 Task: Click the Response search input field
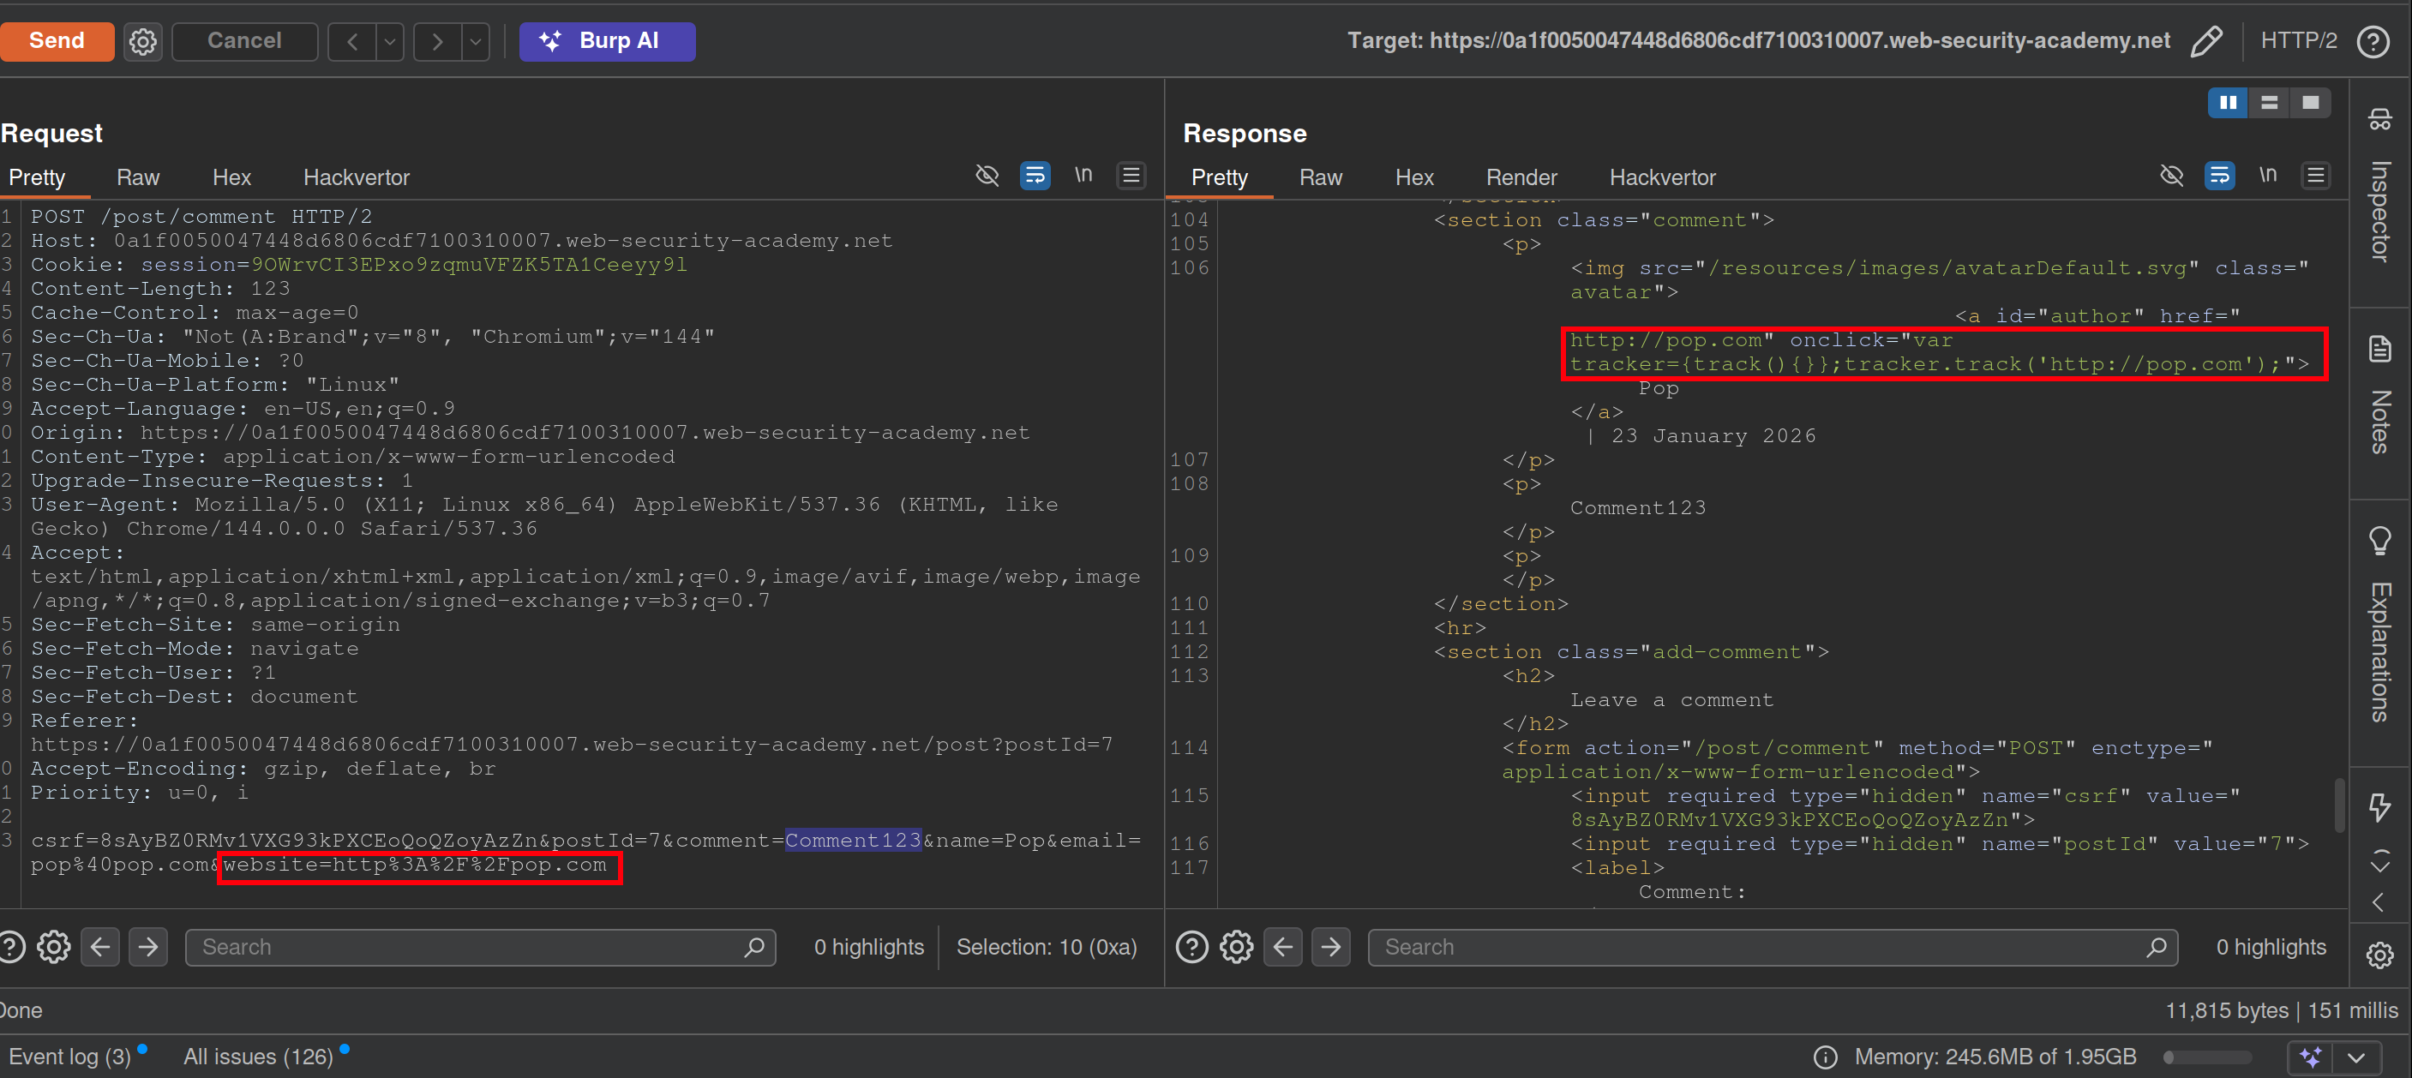(1761, 947)
